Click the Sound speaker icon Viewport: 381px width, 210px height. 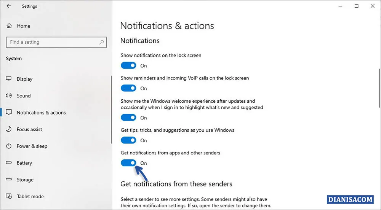pos(9,95)
